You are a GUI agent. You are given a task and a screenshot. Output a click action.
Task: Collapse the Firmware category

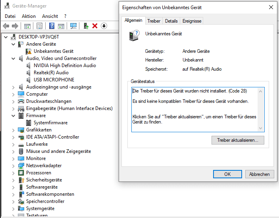(13, 116)
